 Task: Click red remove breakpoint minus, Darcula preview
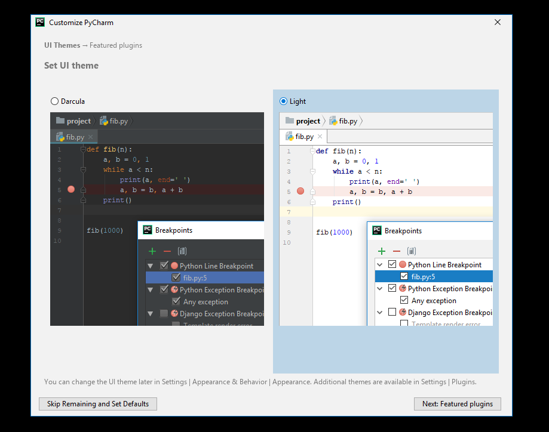click(167, 251)
